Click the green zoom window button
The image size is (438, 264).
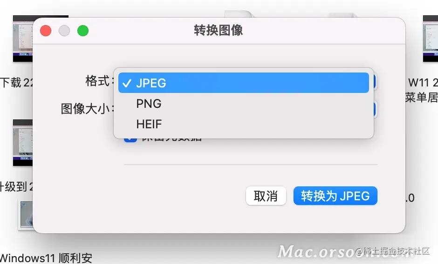point(83,31)
